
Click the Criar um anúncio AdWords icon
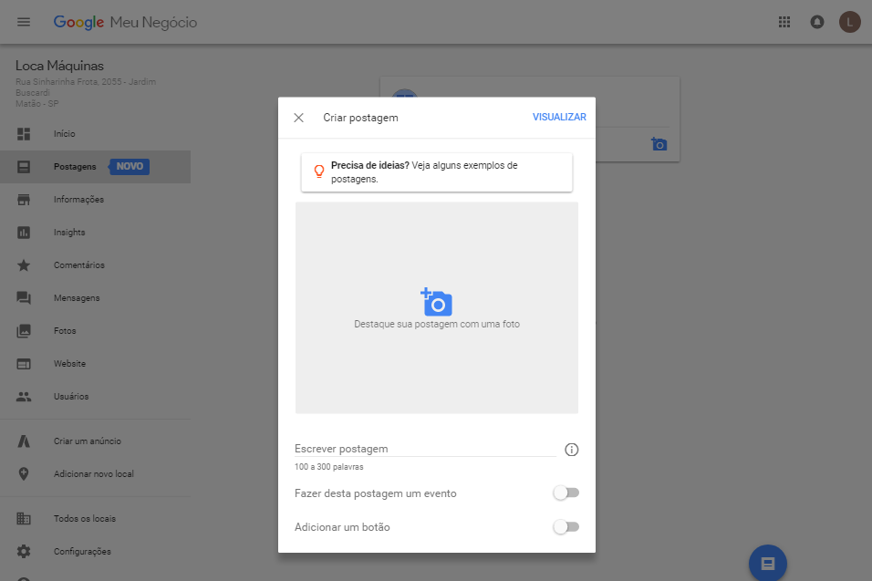[24, 441]
